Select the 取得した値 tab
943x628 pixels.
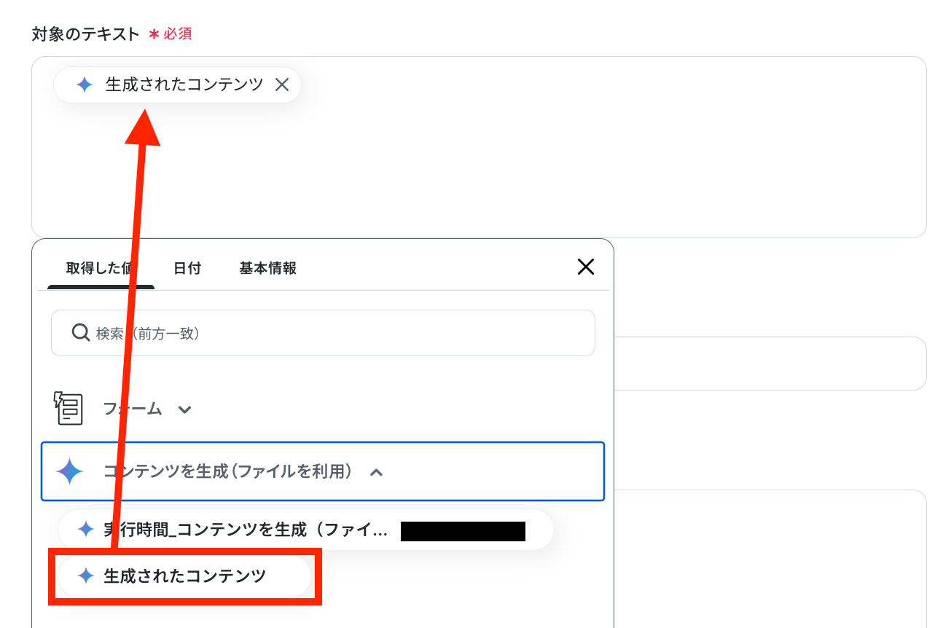[x=101, y=268]
